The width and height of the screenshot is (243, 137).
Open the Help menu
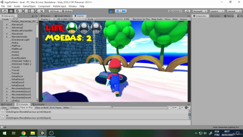click(x=82, y=6)
